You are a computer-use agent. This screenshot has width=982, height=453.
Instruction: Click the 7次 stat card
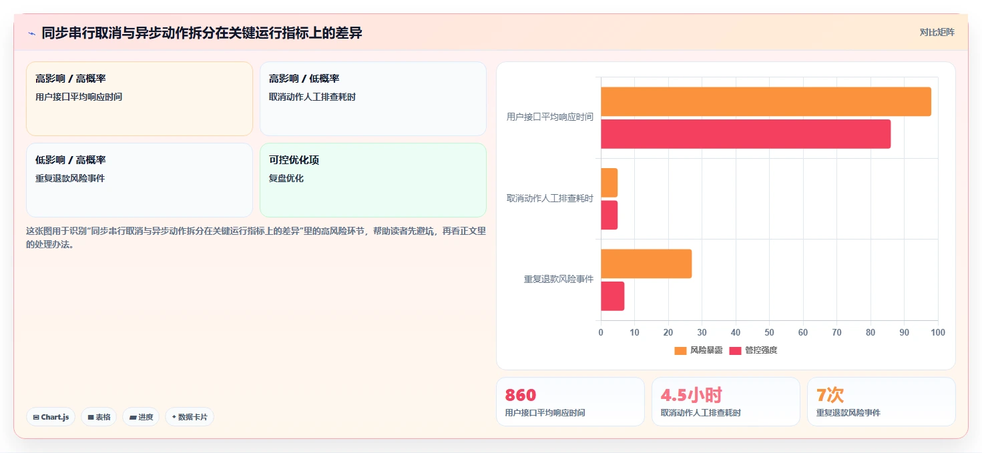click(x=881, y=402)
